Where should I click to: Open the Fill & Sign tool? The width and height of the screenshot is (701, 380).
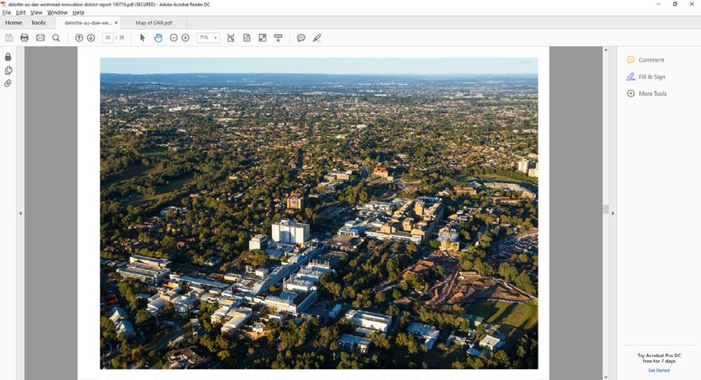tap(646, 77)
